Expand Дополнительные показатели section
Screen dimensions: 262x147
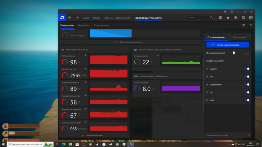click(130, 42)
